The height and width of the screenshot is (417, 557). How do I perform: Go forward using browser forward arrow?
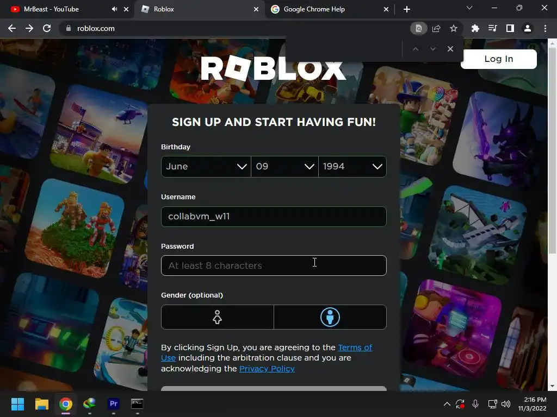click(x=29, y=28)
